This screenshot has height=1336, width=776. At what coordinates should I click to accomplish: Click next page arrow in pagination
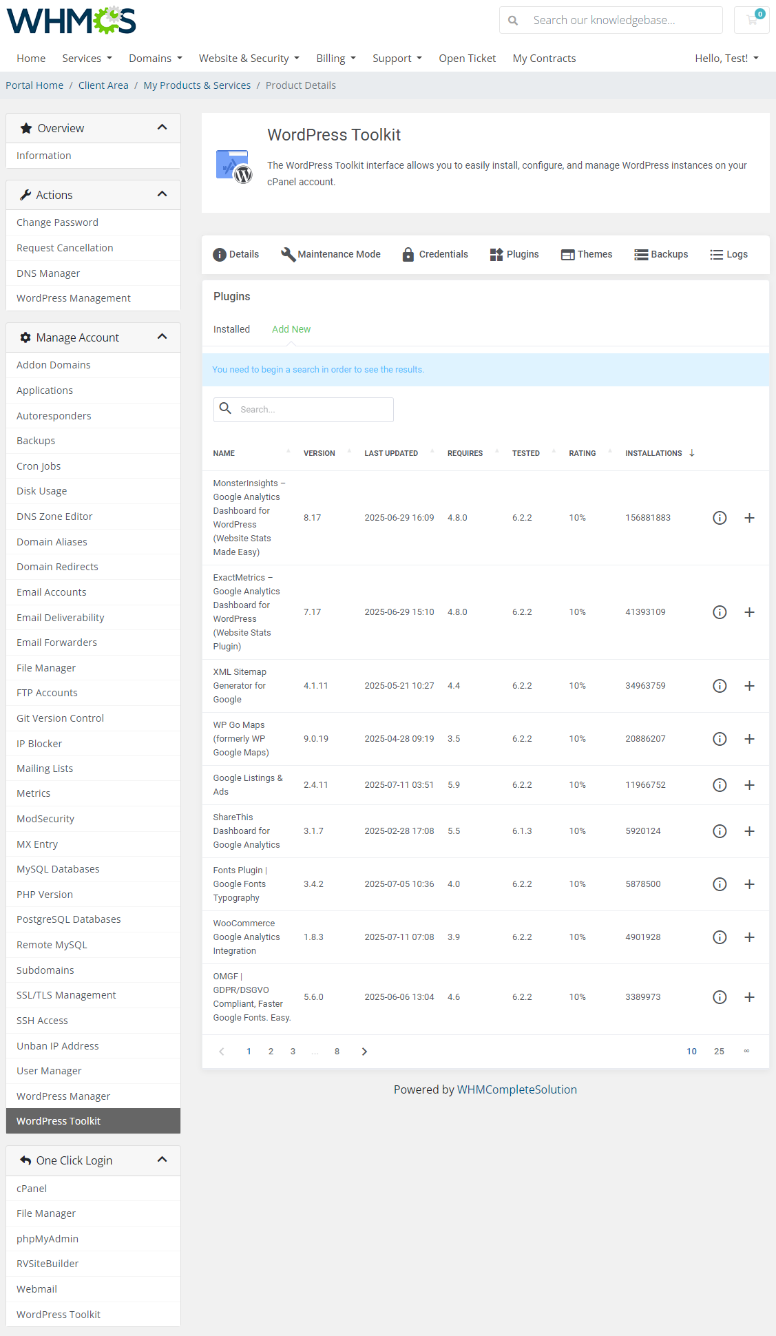(364, 1052)
